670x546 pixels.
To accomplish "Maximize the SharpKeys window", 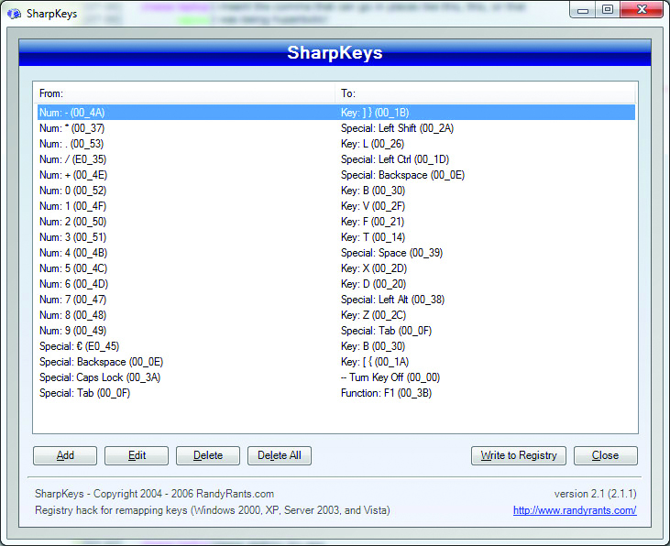I will pos(608,10).
